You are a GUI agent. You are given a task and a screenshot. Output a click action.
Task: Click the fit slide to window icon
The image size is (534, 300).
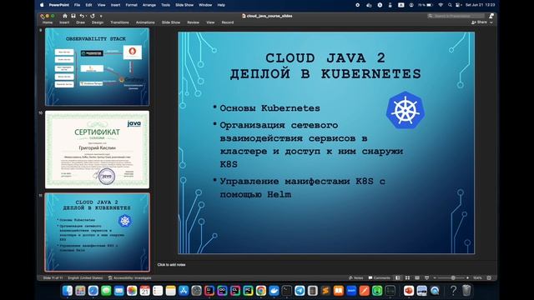click(x=489, y=277)
